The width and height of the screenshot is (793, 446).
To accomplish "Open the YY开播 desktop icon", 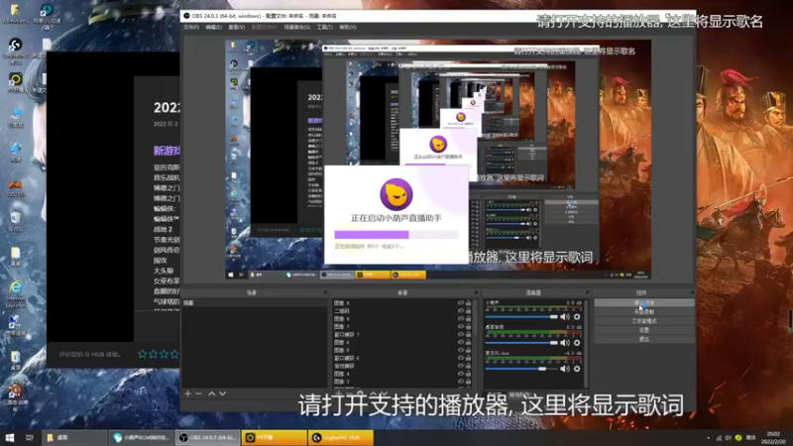I will pos(15,83).
